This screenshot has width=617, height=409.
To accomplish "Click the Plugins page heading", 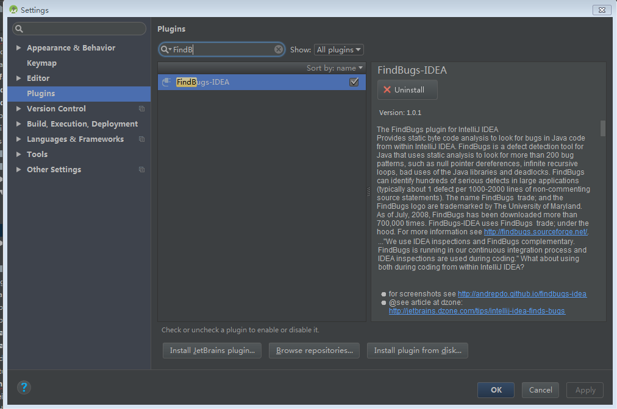I will 171,29.
